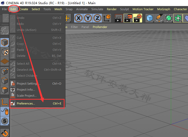Click Make Editable globe icon in left palette

point(4,30)
